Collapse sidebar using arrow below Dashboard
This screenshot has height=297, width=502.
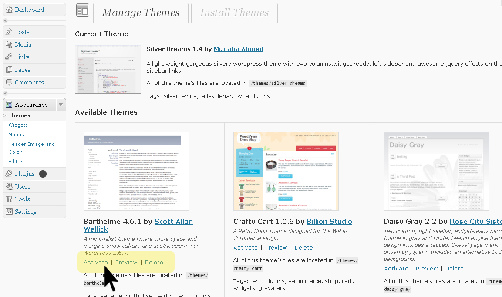5,20
